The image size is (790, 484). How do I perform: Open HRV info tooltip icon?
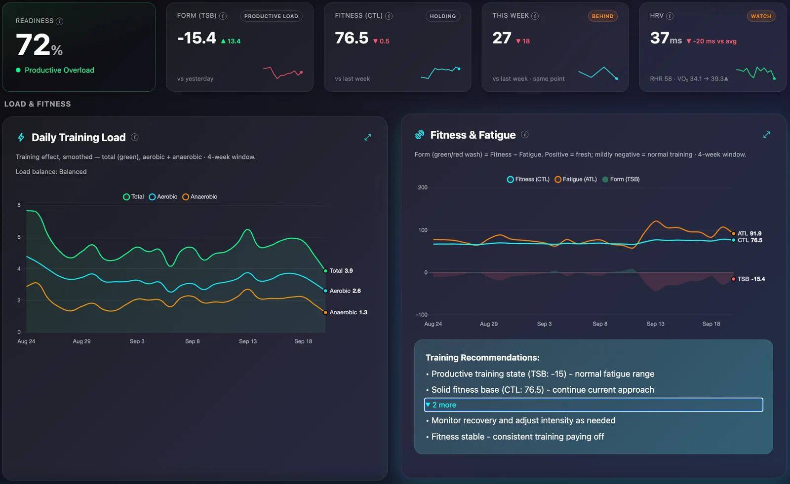[x=670, y=16]
